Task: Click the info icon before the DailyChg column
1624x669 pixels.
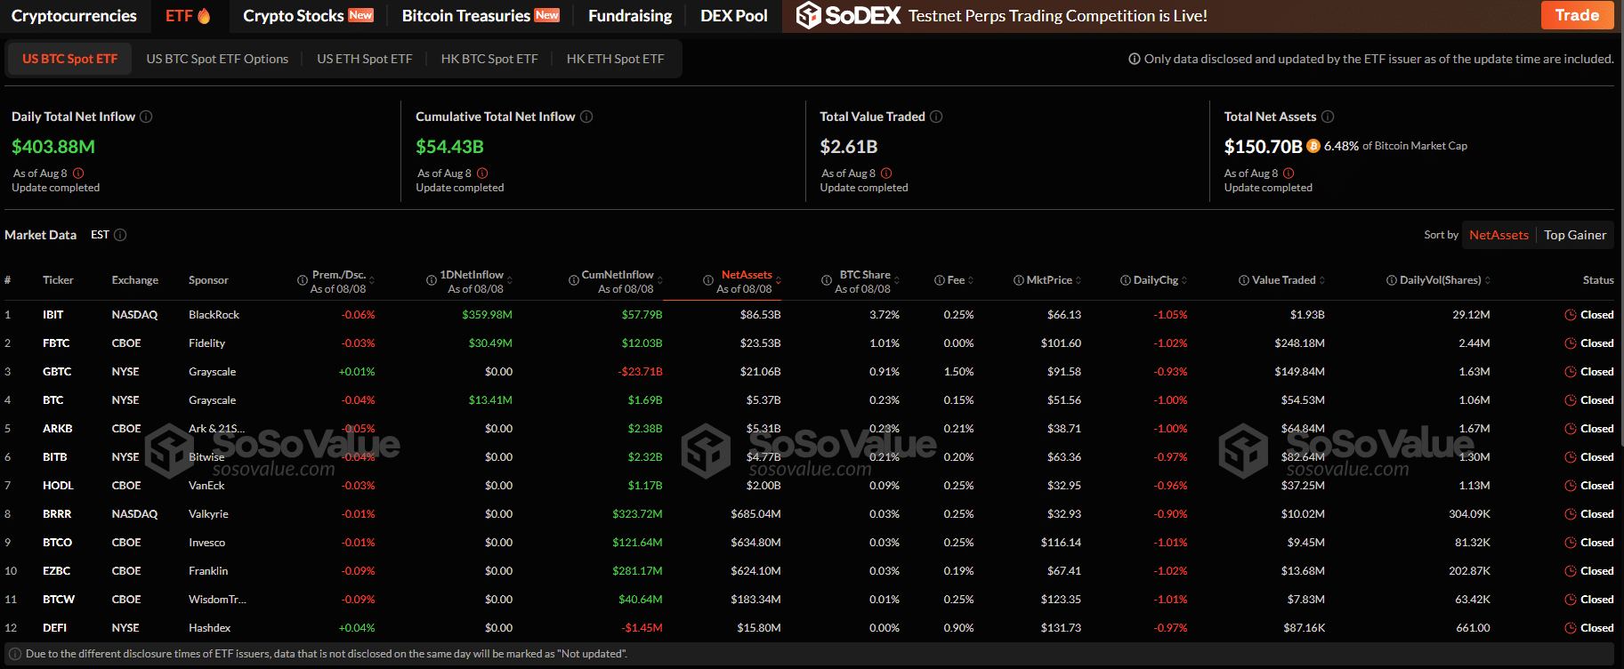Action: click(1126, 280)
